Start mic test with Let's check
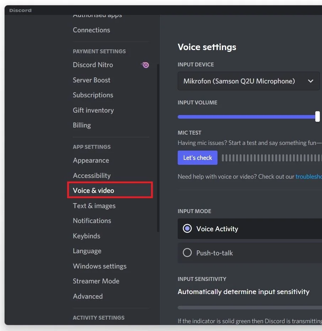The width and height of the screenshot is (322, 331). pyautogui.click(x=197, y=158)
